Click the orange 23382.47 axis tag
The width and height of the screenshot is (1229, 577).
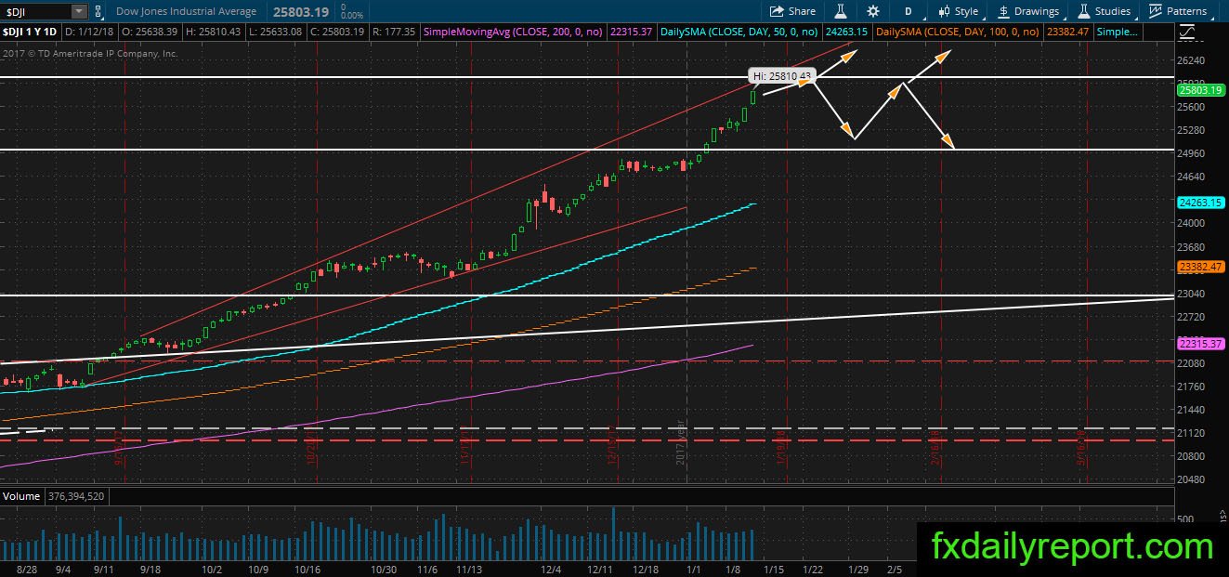tap(1201, 266)
